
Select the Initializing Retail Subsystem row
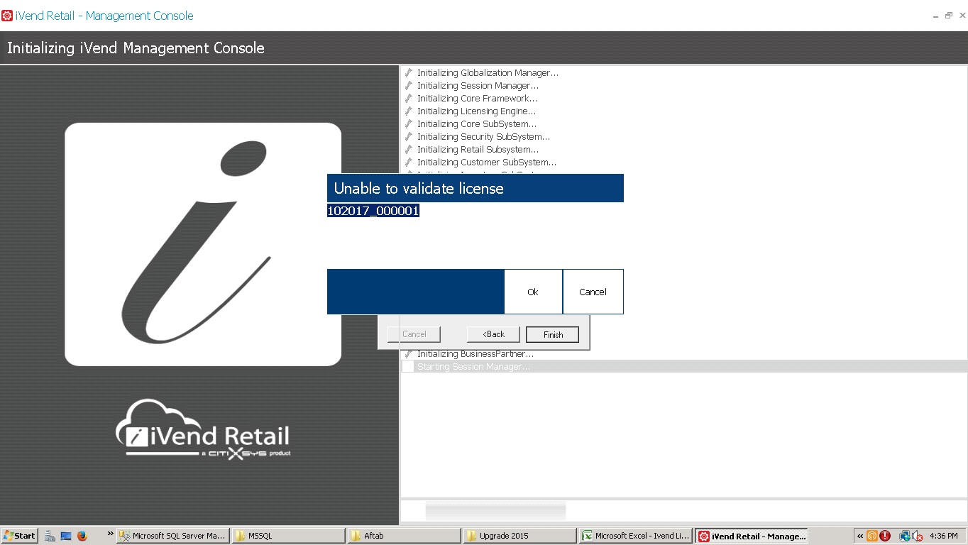(x=684, y=150)
